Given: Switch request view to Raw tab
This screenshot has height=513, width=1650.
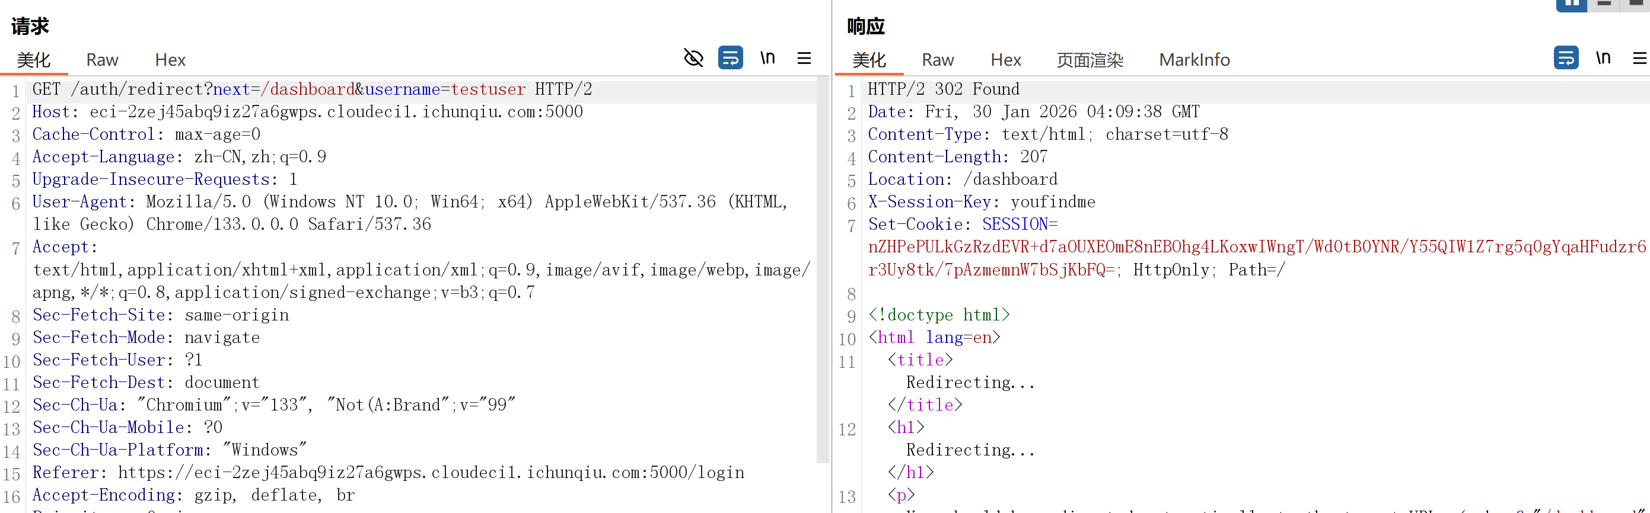Looking at the screenshot, I should point(102,60).
